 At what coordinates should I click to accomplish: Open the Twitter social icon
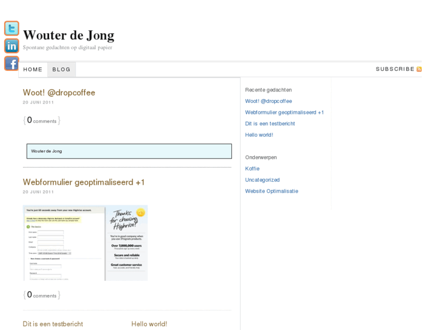(11, 28)
